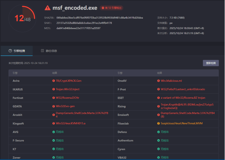The height and width of the screenshot is (160, 225).
Task: Click the alert icon next to W32/Rozena.DO!tr
Action: (53, 97)
